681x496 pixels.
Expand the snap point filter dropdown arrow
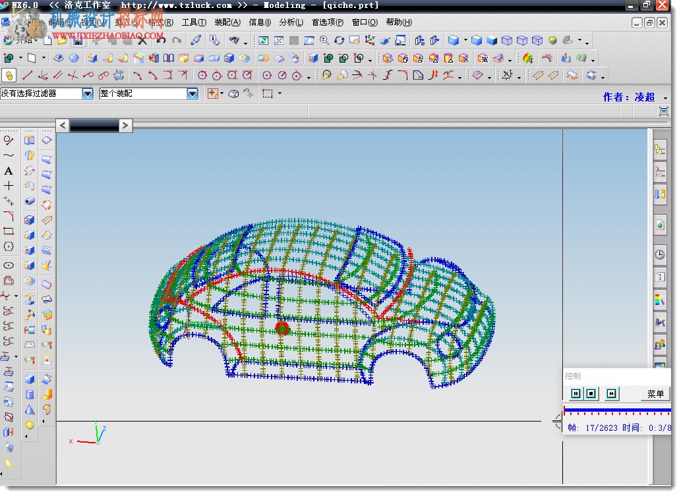222,93
